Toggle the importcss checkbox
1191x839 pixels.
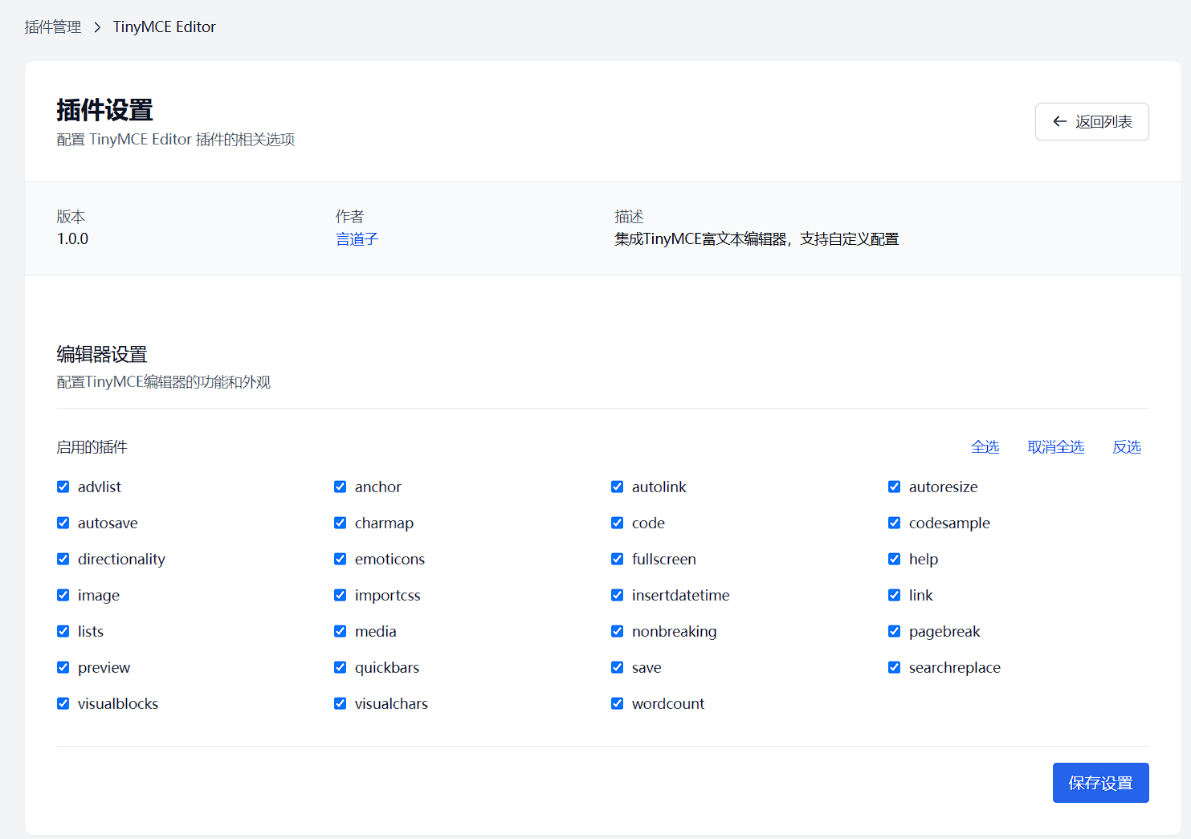[341, 595]
